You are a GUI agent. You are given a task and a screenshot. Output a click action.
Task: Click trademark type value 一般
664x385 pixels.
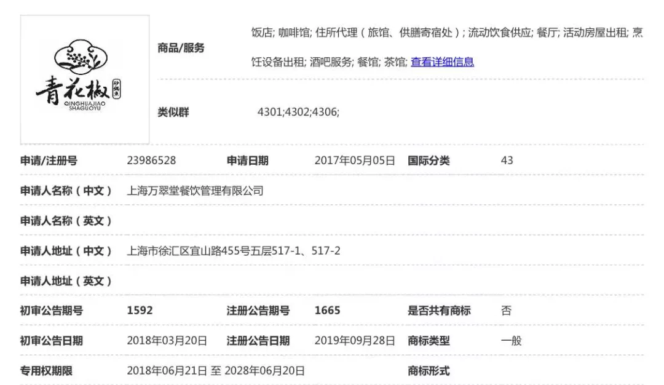[x=511, y=341]
